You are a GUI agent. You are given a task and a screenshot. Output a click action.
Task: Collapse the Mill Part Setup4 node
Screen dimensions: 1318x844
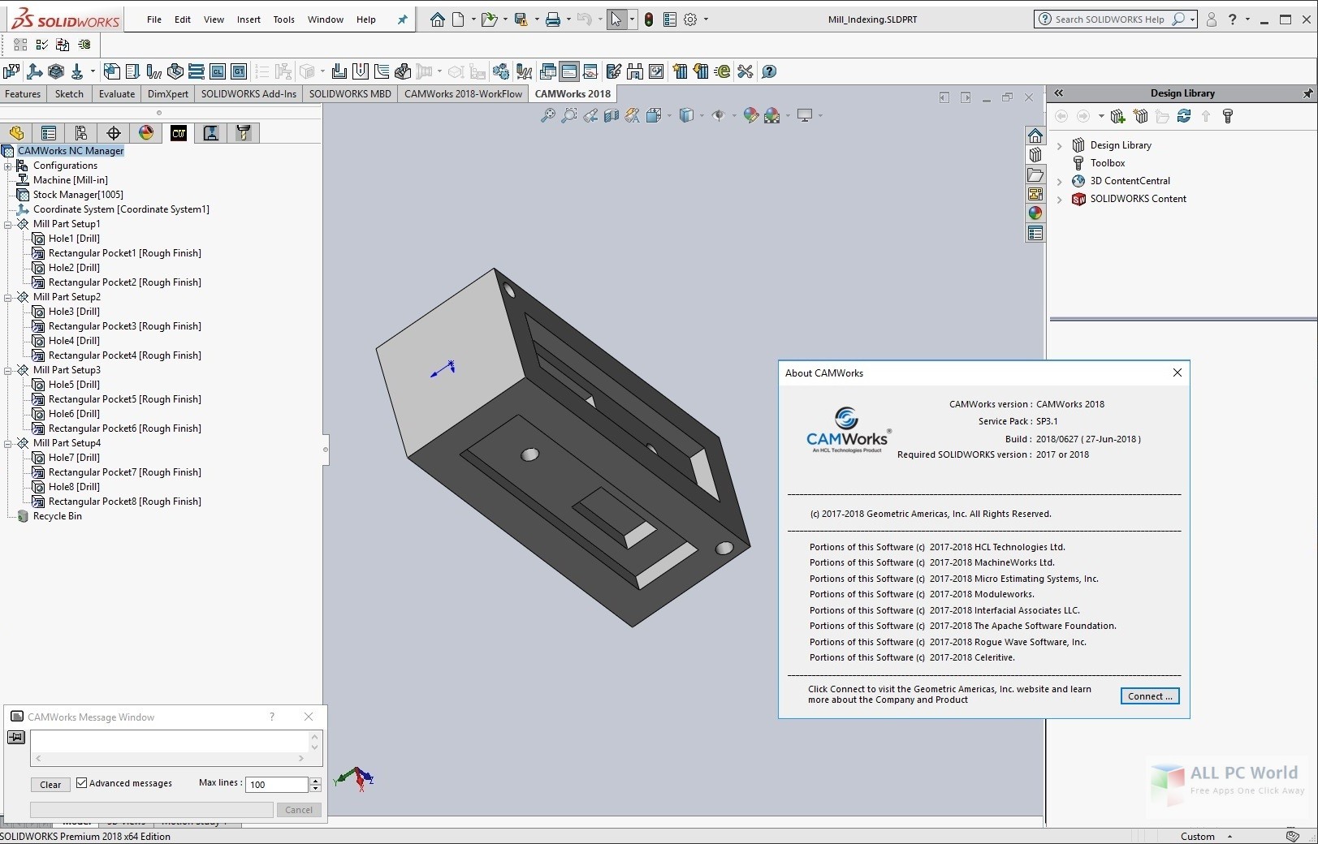[x=8, y=443]
